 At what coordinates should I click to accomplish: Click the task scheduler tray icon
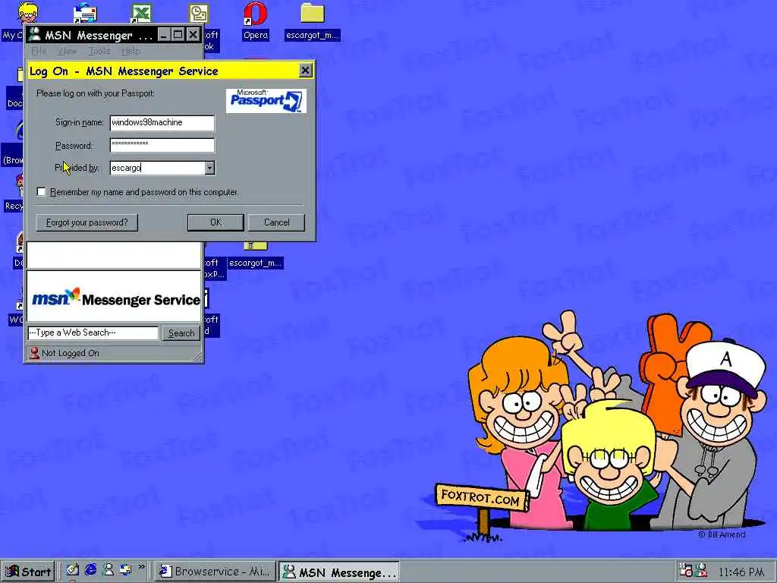click(685, 571)
